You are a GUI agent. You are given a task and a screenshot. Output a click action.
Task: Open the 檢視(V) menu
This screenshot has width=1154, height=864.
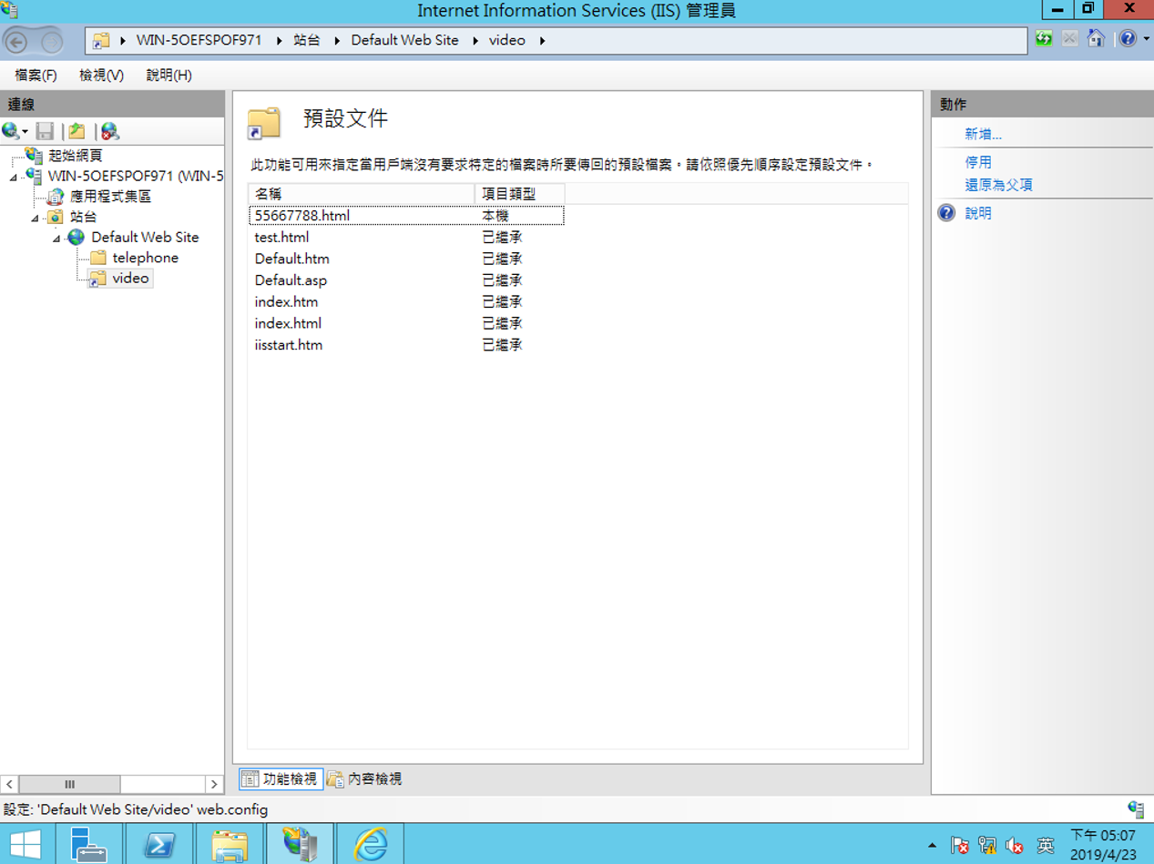101,75
